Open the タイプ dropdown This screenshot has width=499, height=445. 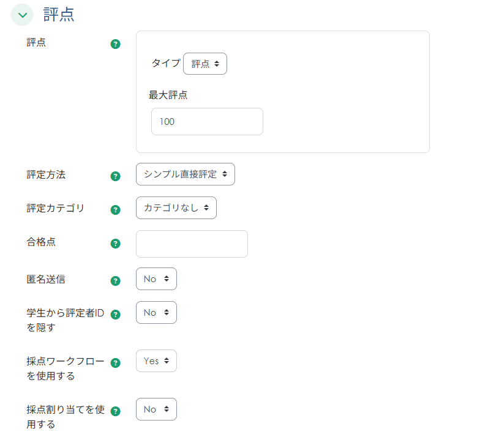pos(205,64)
